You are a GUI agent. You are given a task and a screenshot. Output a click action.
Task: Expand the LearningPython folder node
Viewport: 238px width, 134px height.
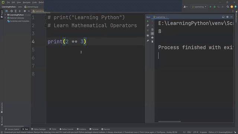click(x=5, y=15)
